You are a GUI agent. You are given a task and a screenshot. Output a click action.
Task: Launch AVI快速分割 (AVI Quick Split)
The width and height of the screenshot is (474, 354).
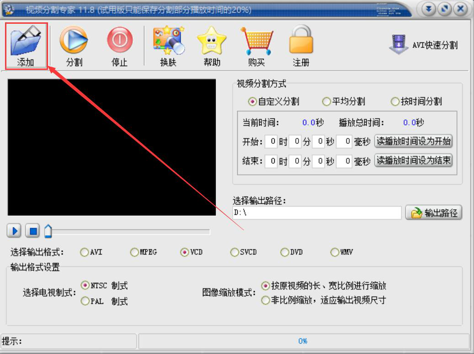(x=425, y=44)
